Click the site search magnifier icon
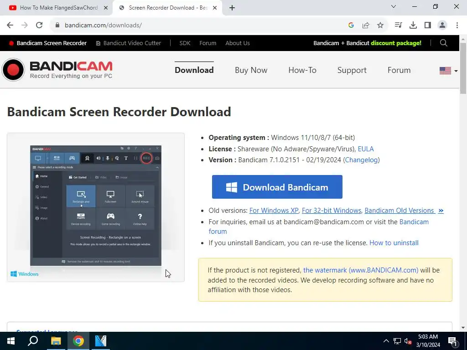 coord(443,43)
